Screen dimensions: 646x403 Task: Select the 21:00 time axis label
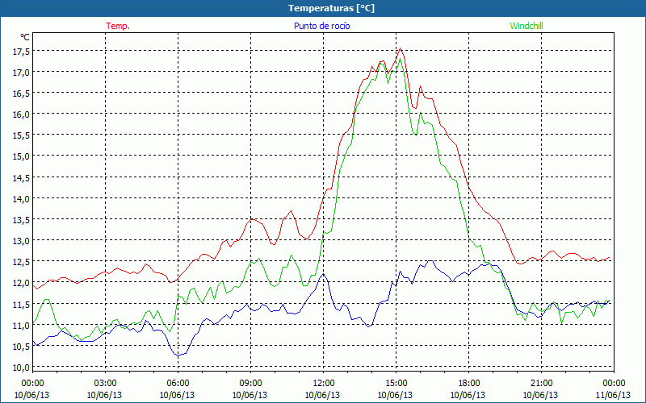point(541,384)
